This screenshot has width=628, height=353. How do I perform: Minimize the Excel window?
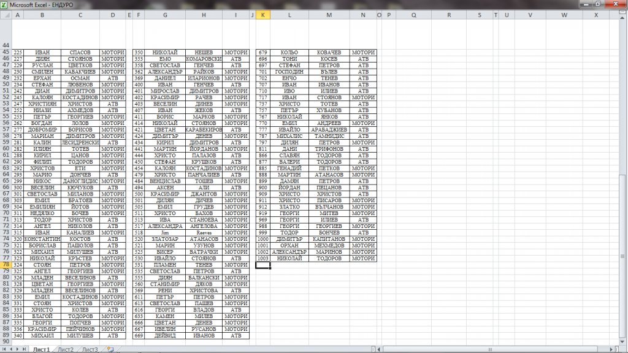(586, 4)
